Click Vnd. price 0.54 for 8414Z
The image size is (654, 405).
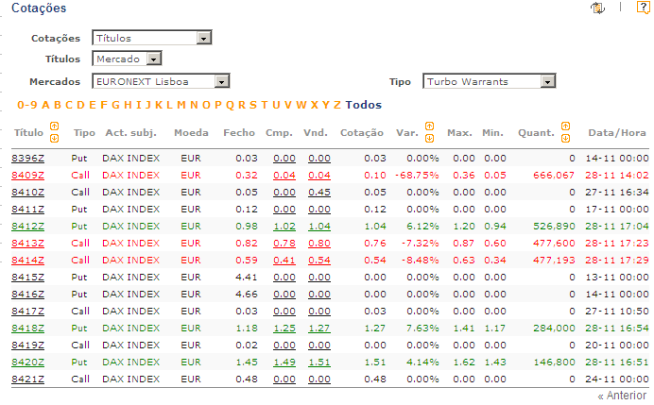coord(319,261)
